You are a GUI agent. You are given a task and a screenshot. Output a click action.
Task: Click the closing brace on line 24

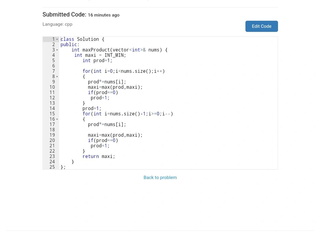(73, 162)
